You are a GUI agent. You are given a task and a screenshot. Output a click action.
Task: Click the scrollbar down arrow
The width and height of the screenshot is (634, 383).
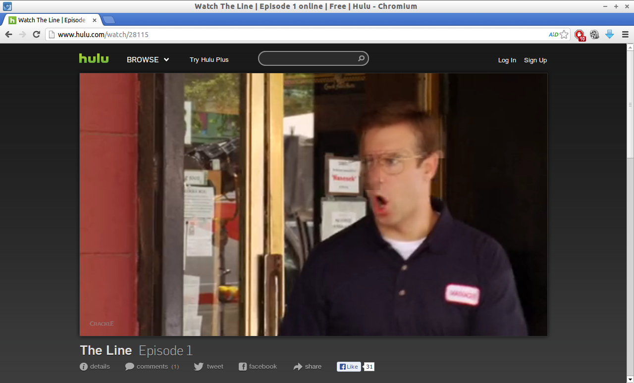(x=630, y=379)
